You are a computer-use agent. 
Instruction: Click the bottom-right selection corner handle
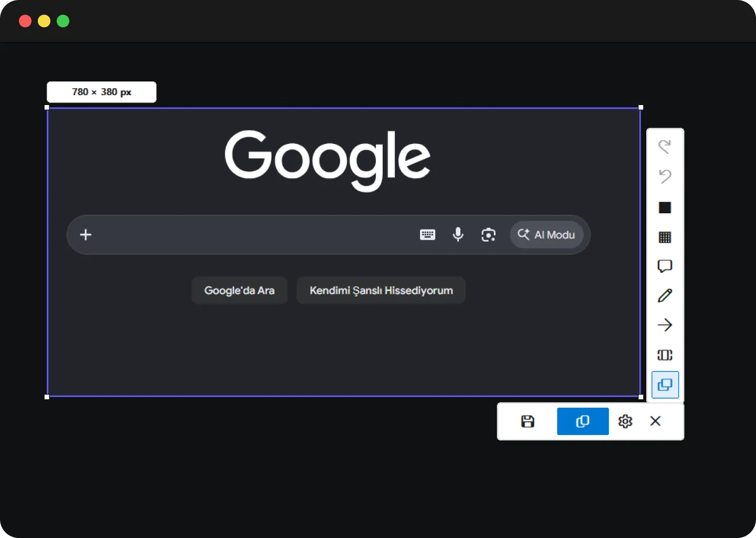coord(640,397)
